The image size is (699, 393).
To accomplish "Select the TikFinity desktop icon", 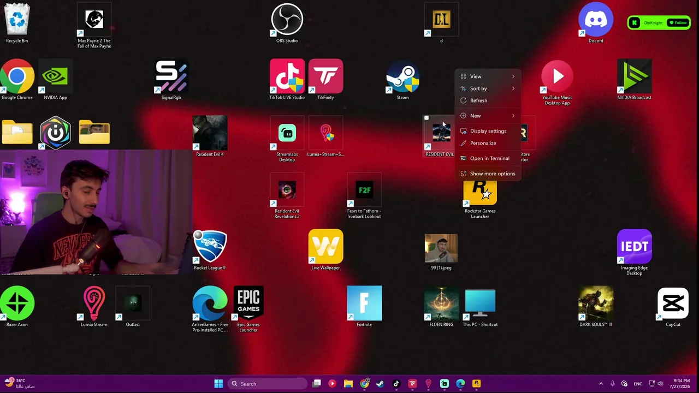I will 325,80.
